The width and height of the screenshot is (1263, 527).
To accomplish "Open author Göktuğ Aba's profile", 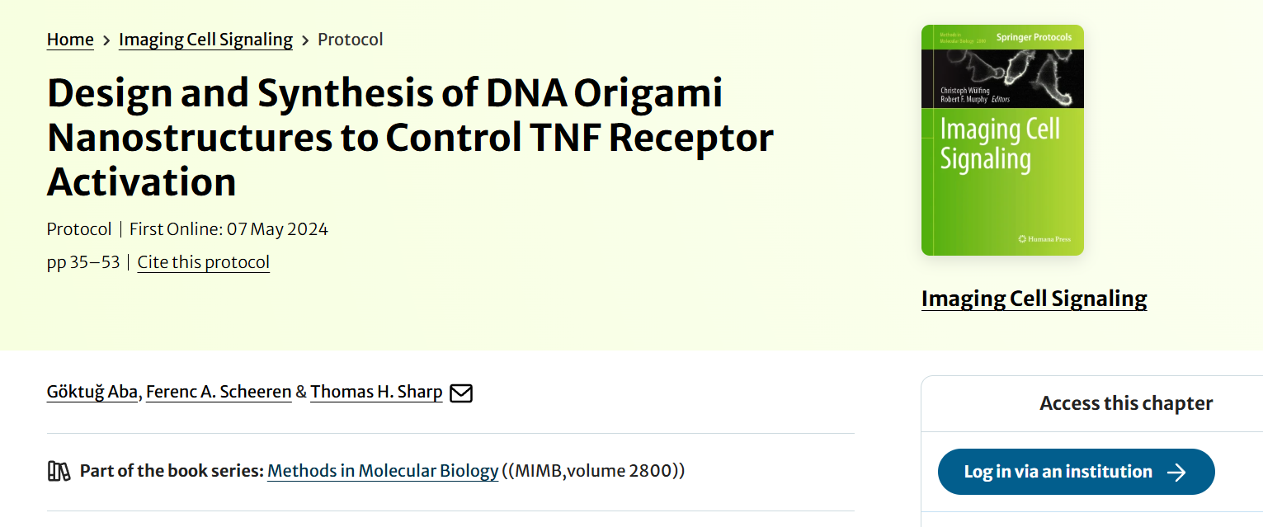I will coord(92,392).
